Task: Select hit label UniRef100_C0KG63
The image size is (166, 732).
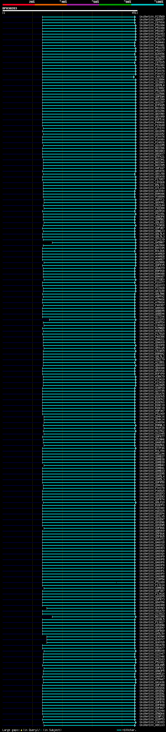Action: click(x=152, y=325)
